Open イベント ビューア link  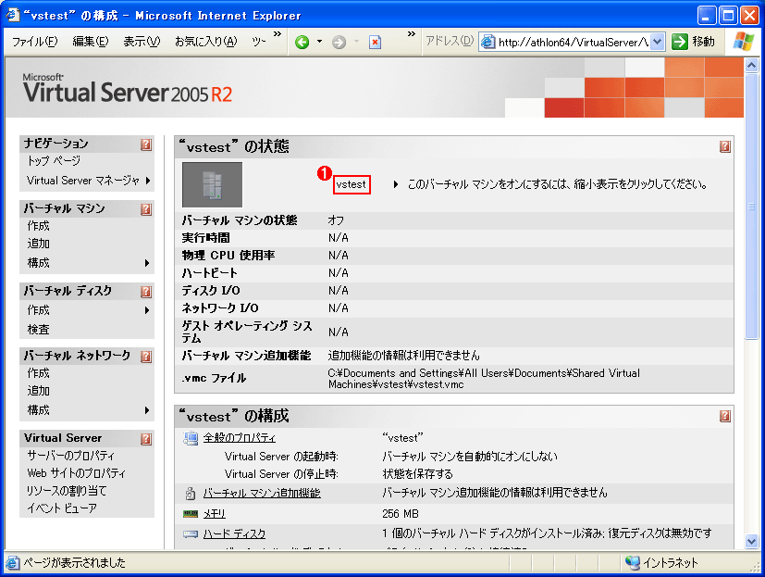click(62, 508)
